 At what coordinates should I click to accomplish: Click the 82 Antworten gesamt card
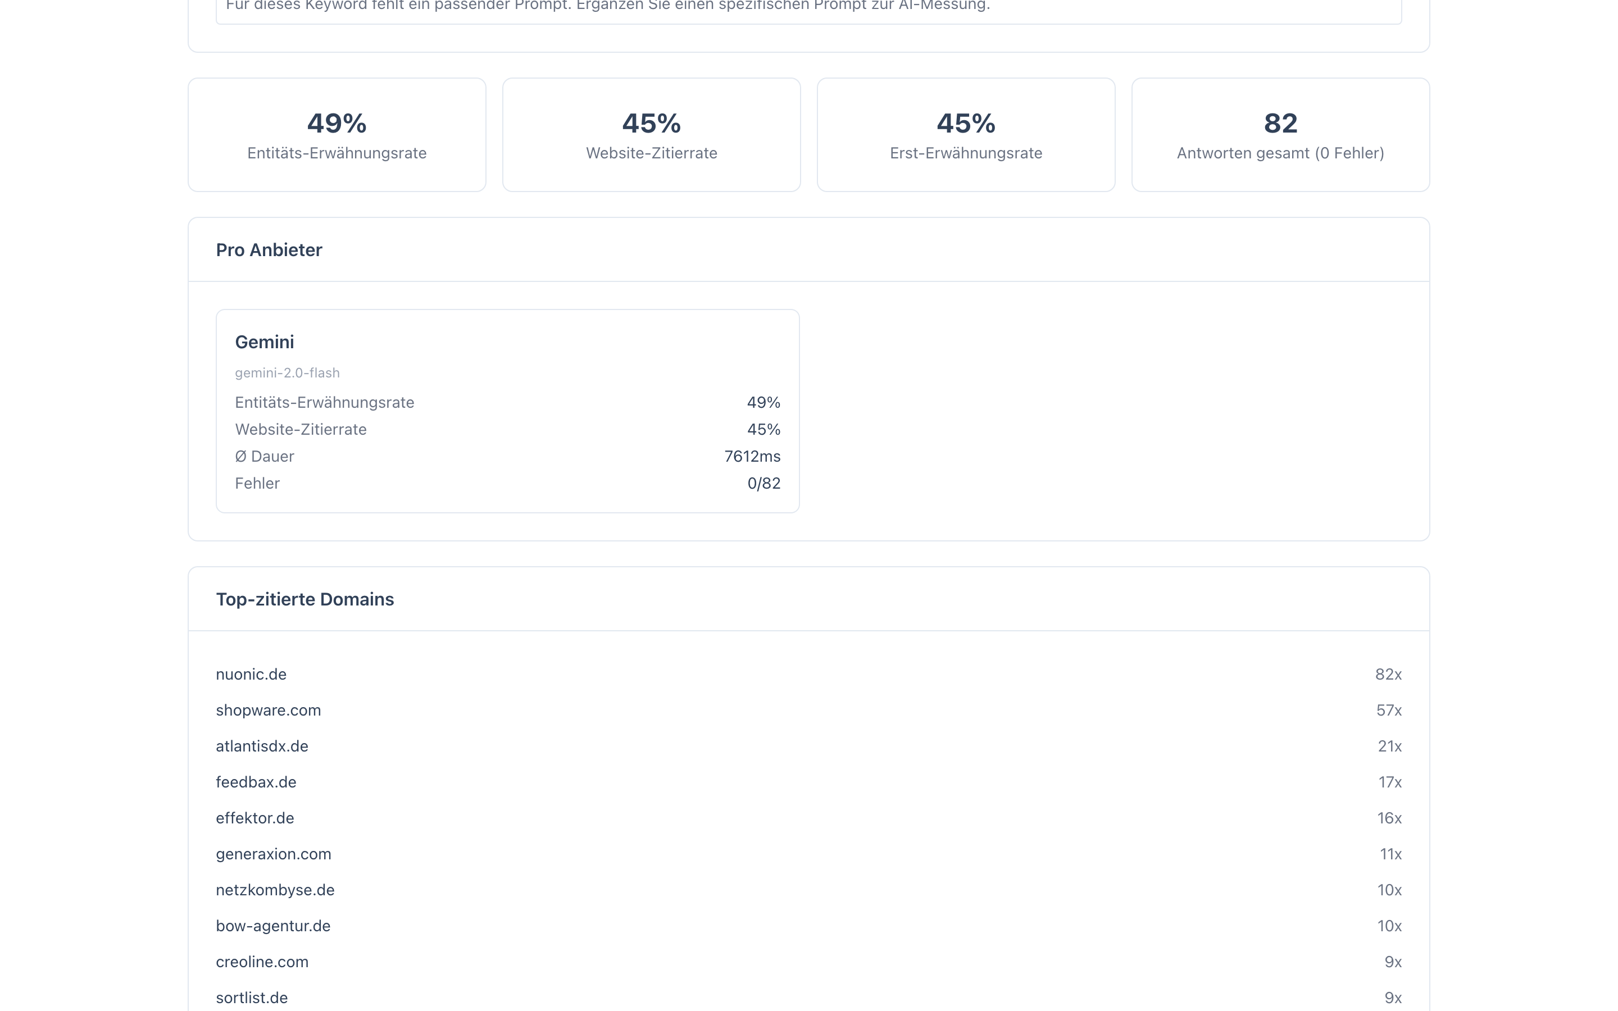pyautogui.click(x=1280, y=135)
